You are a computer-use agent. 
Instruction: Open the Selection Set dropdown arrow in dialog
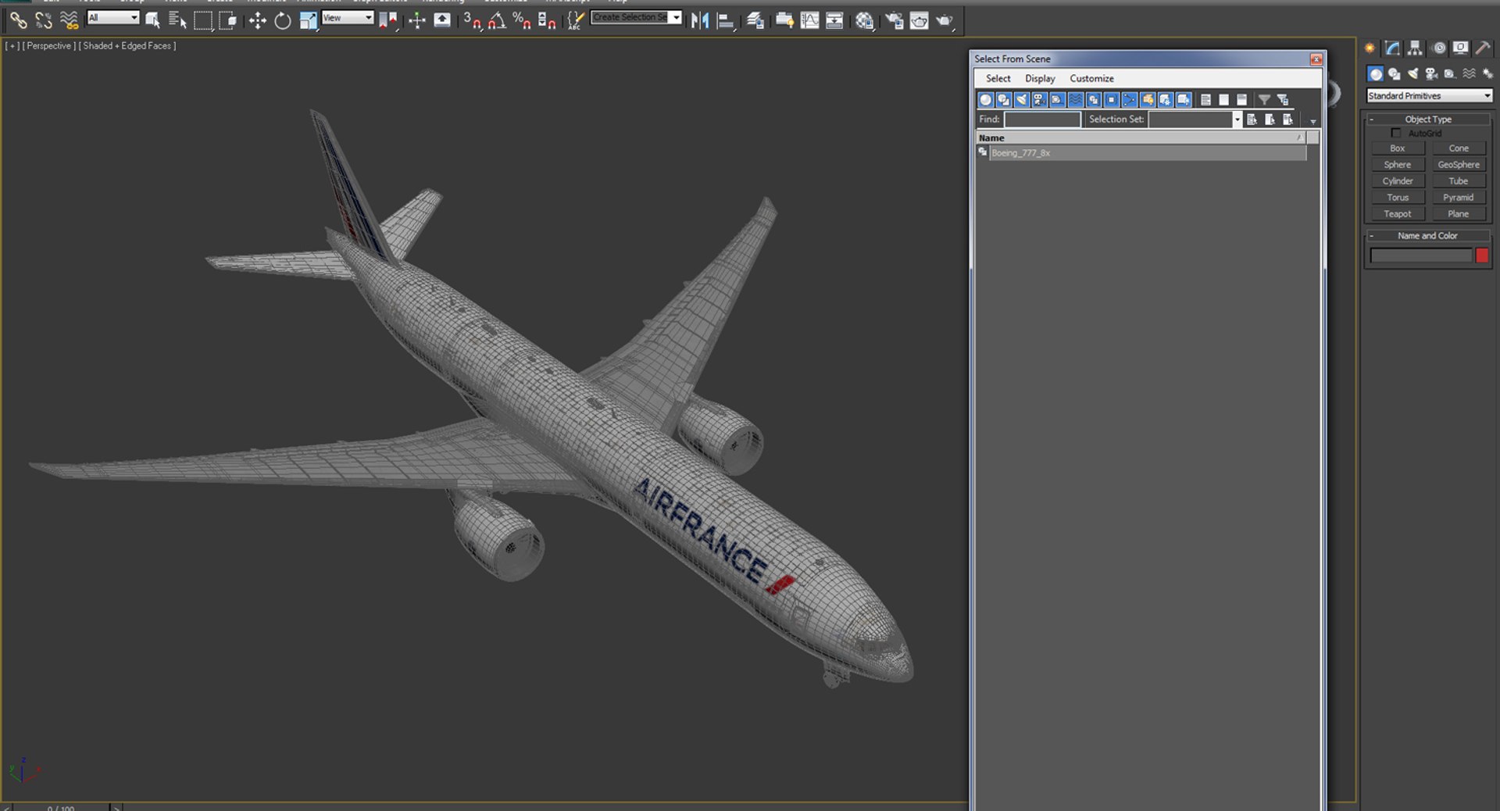(1237, 120)
